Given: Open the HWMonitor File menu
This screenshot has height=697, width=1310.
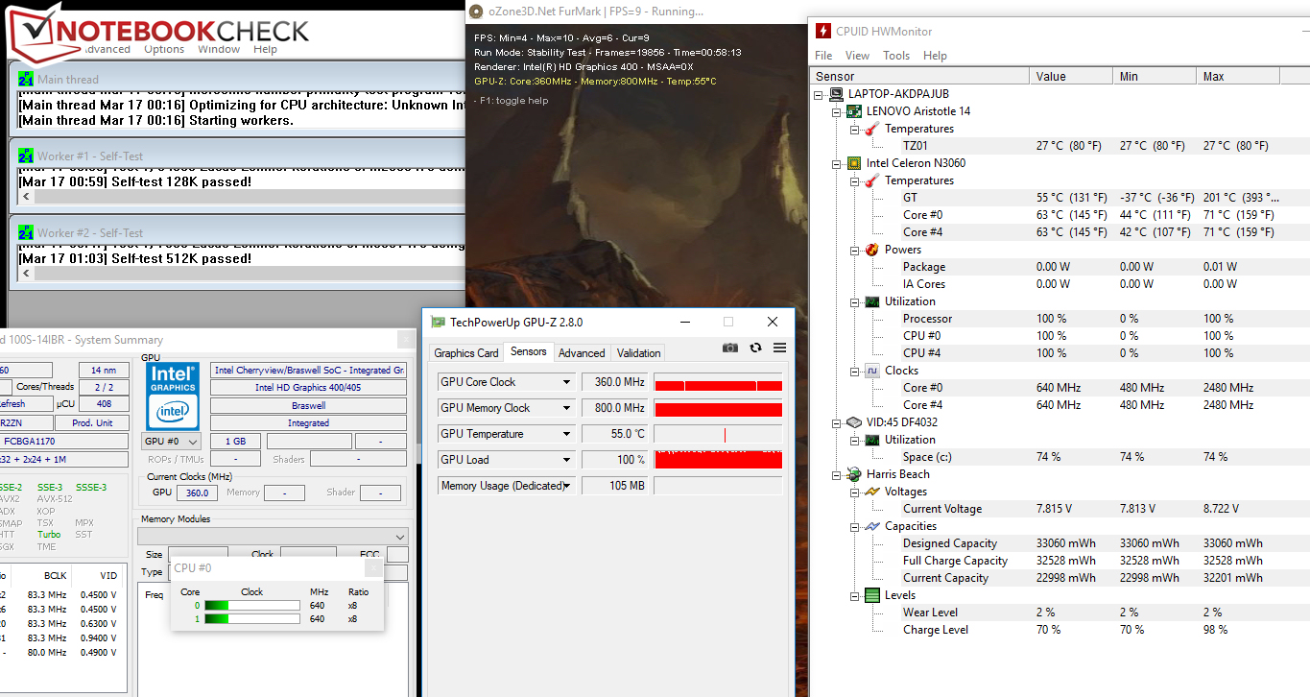Looking at the screenshot, I should (823, 56).
